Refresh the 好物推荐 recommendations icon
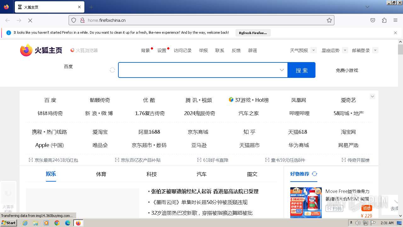Screen dimensions: 403x227 click(x=314, y=174)
